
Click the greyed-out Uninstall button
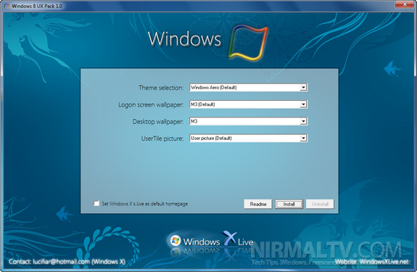tap(320, 204)
